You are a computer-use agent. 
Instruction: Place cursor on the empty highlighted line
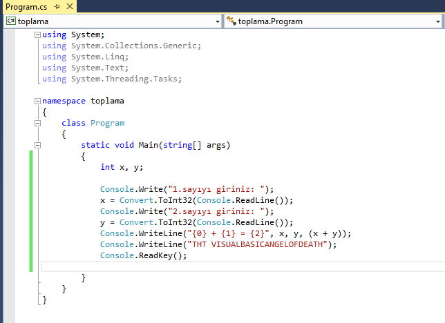243,267
